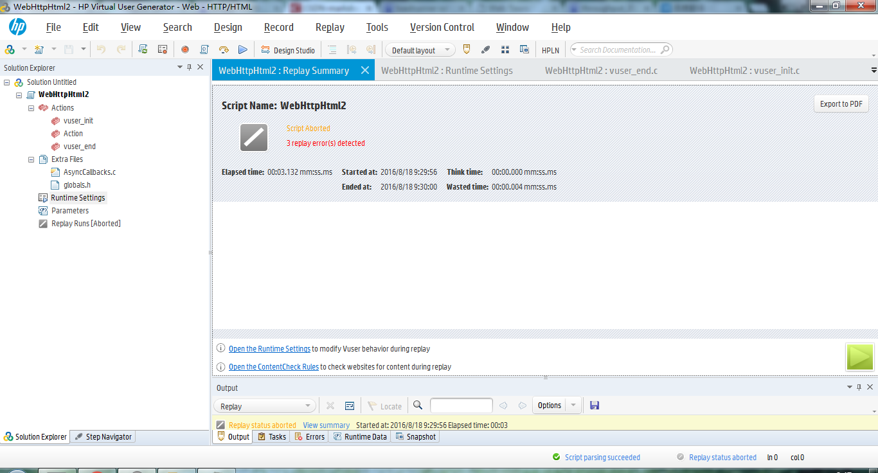
Task: Click the run step by step icon
Action: point(224,49)
